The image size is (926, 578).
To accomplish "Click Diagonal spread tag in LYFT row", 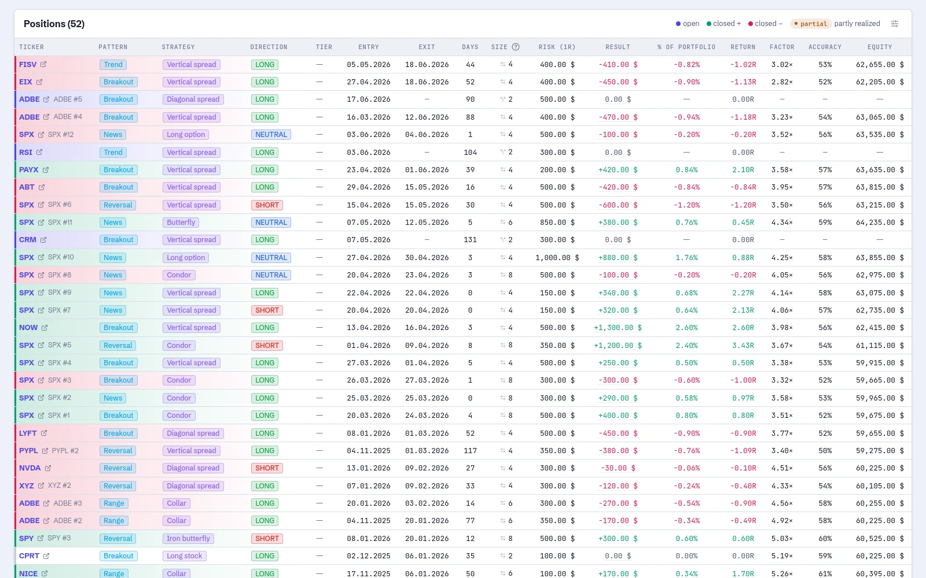I will [193, 433].
